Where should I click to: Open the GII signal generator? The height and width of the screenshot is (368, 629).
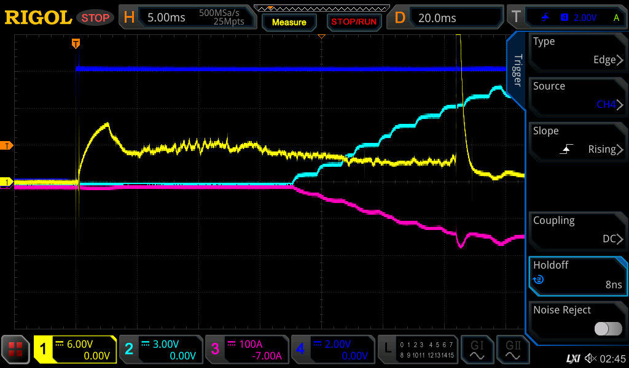coord(512,350)
